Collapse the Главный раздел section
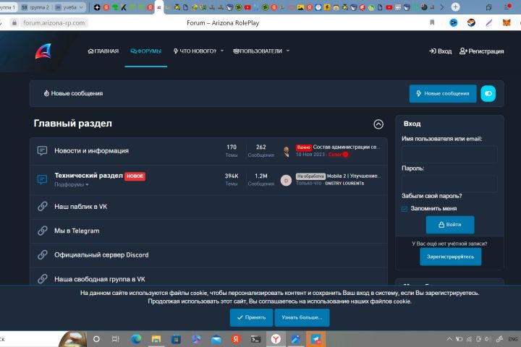The image size is (521, 347). pos(378,124)
